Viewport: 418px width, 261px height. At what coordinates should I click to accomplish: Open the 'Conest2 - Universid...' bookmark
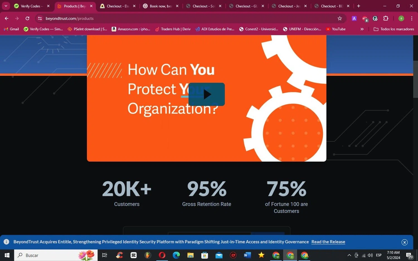[259, 29]
